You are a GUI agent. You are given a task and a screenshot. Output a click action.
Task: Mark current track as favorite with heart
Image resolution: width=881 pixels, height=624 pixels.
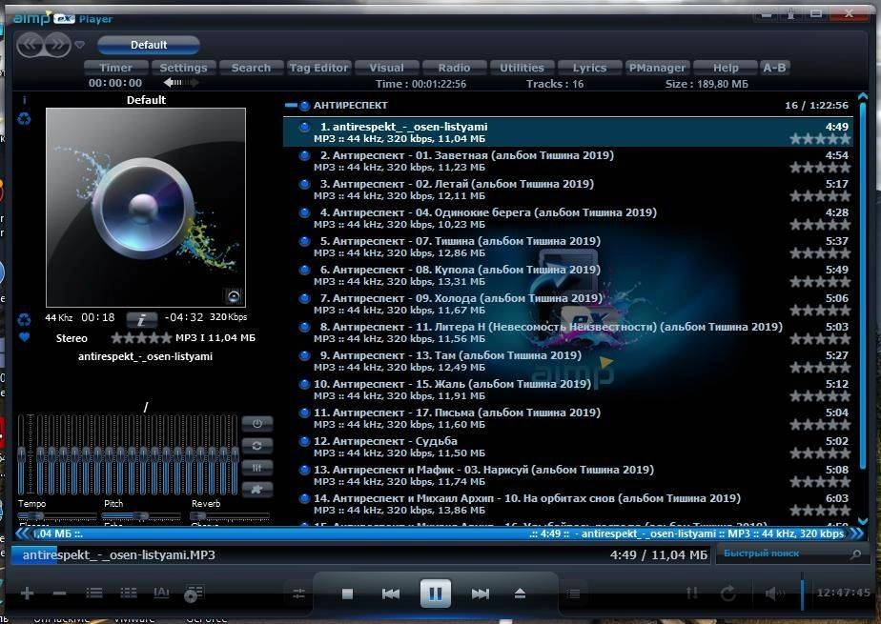[x=24, y=337]
